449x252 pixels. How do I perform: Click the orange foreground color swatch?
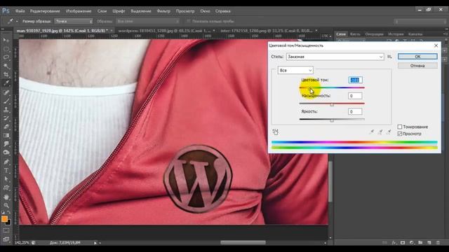click(x=4, y=219)
